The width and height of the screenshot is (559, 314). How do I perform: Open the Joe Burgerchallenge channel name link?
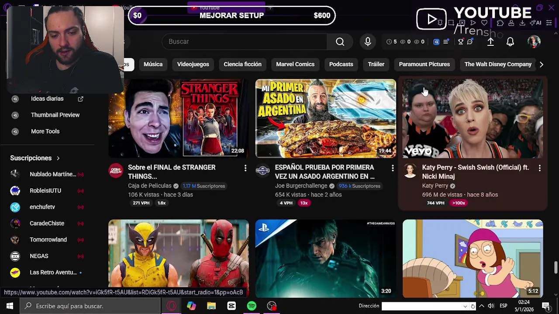(301, 186)
